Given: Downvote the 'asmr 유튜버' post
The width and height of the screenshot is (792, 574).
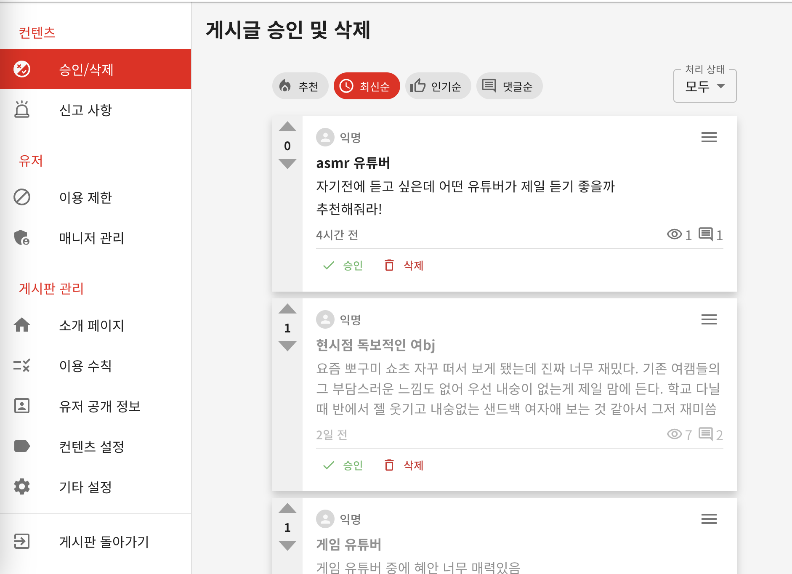Looking at the screenshot, I should [x=287, y=164].
